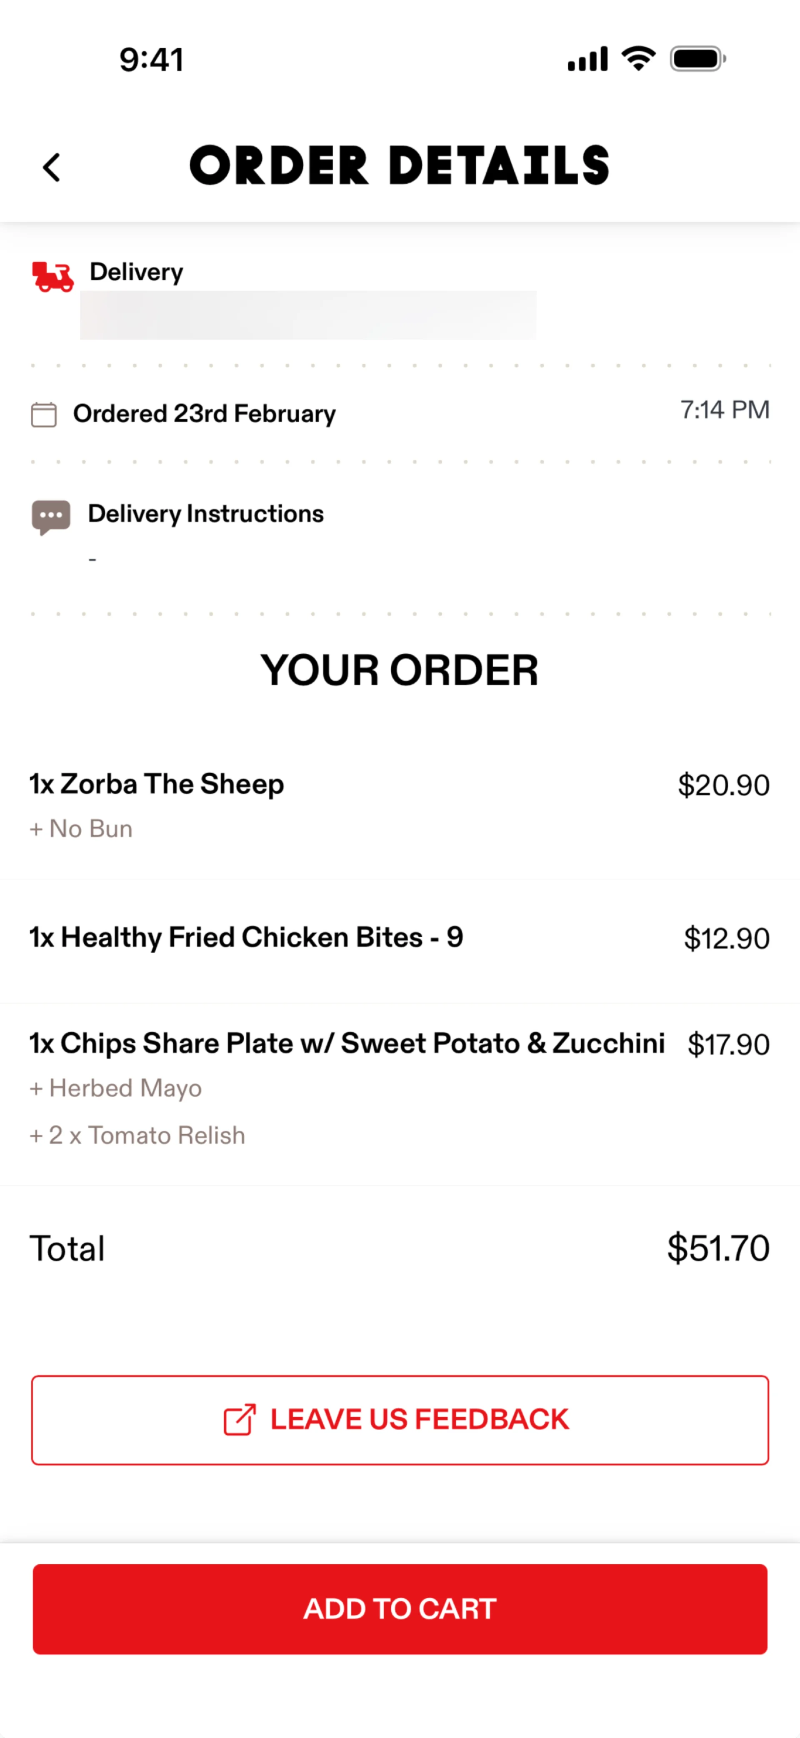Click the external link icon on feedback button
This screenshot has height=1738, width=800.
240,1419
